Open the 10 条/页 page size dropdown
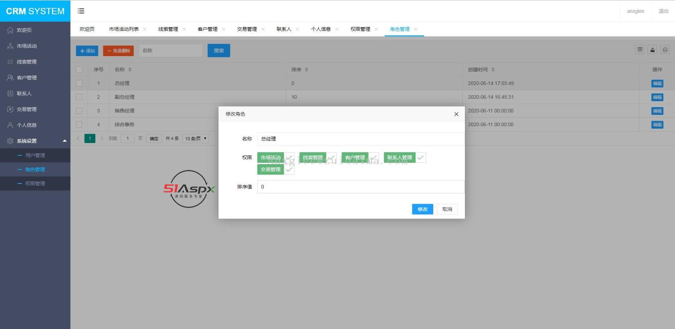The image size is (675, 329). [x=195, y=138]
